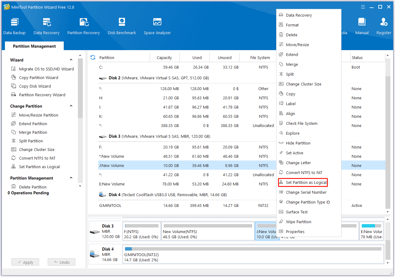Collapse the Change Partition section
Viewport: 395px width, 277px height.
pyautogui.click(x=71, y=106)
